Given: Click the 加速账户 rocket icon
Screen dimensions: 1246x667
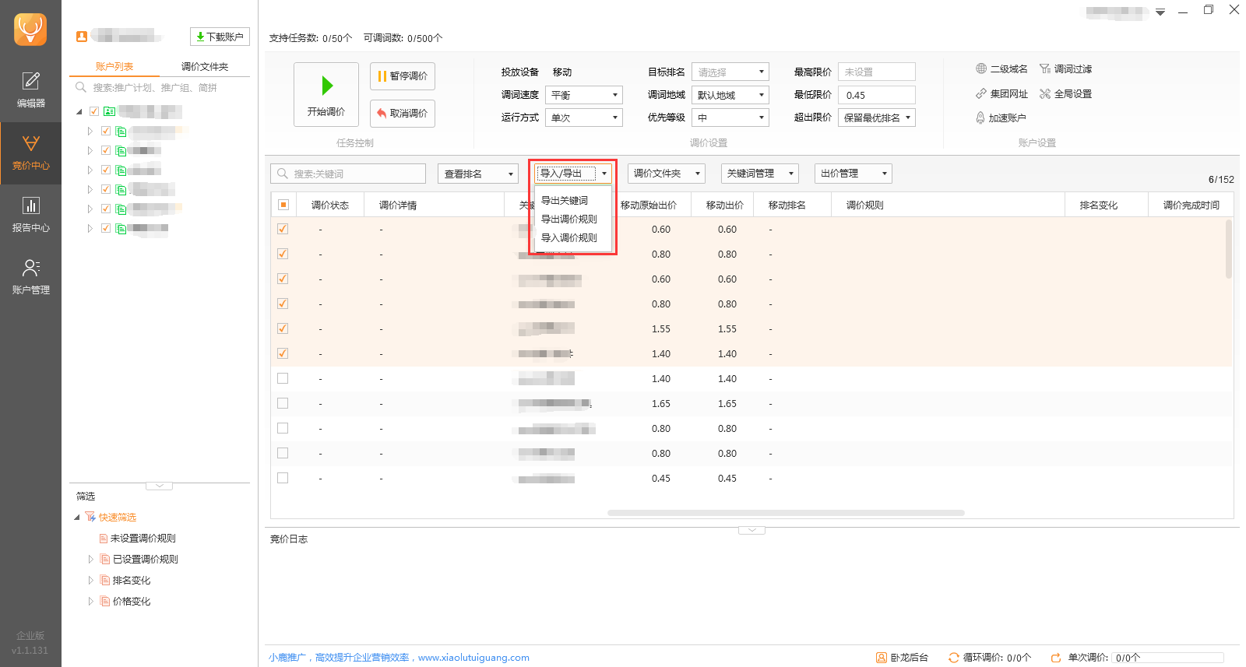Looking at the screenshot, I should (980, 118).
